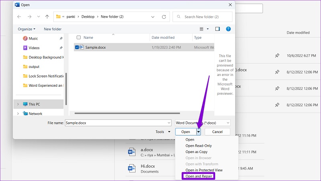The image size is (321, 181).
Task: Open the view layout options icon
Action: [202, 29]
